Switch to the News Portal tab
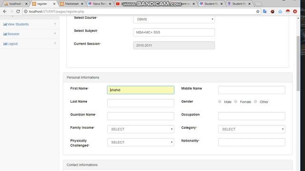 tap(99, 4)
